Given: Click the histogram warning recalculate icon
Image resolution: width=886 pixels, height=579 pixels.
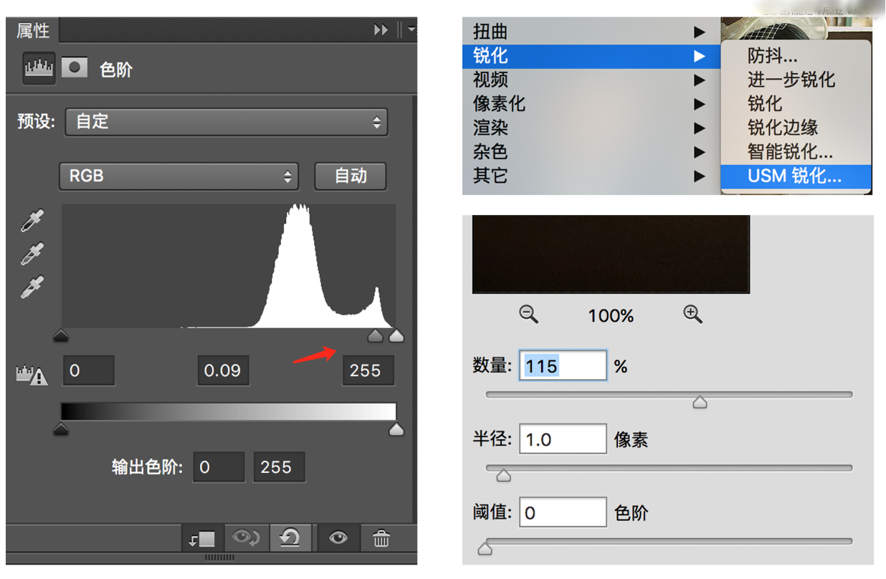Looking at the screenshot, I should 32,375.
